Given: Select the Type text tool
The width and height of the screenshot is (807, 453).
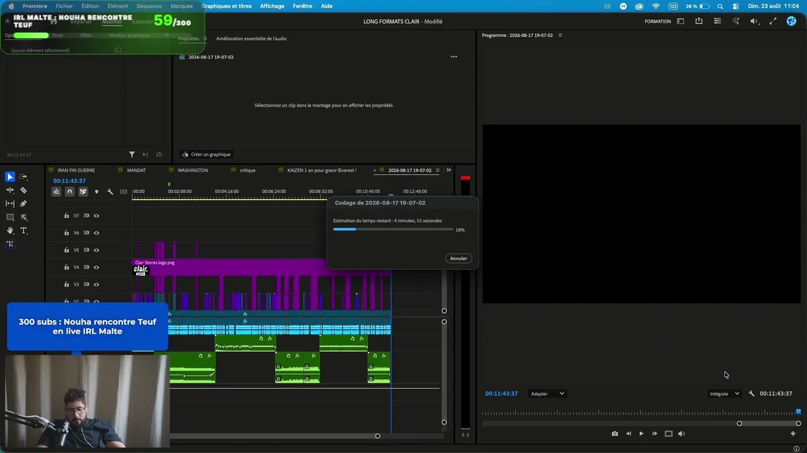Looking at the screenshot, I should pyautogui.click(x=23, y=231).
